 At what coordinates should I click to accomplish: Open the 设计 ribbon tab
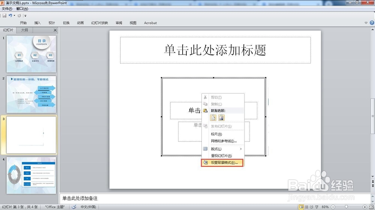[52, 23]
